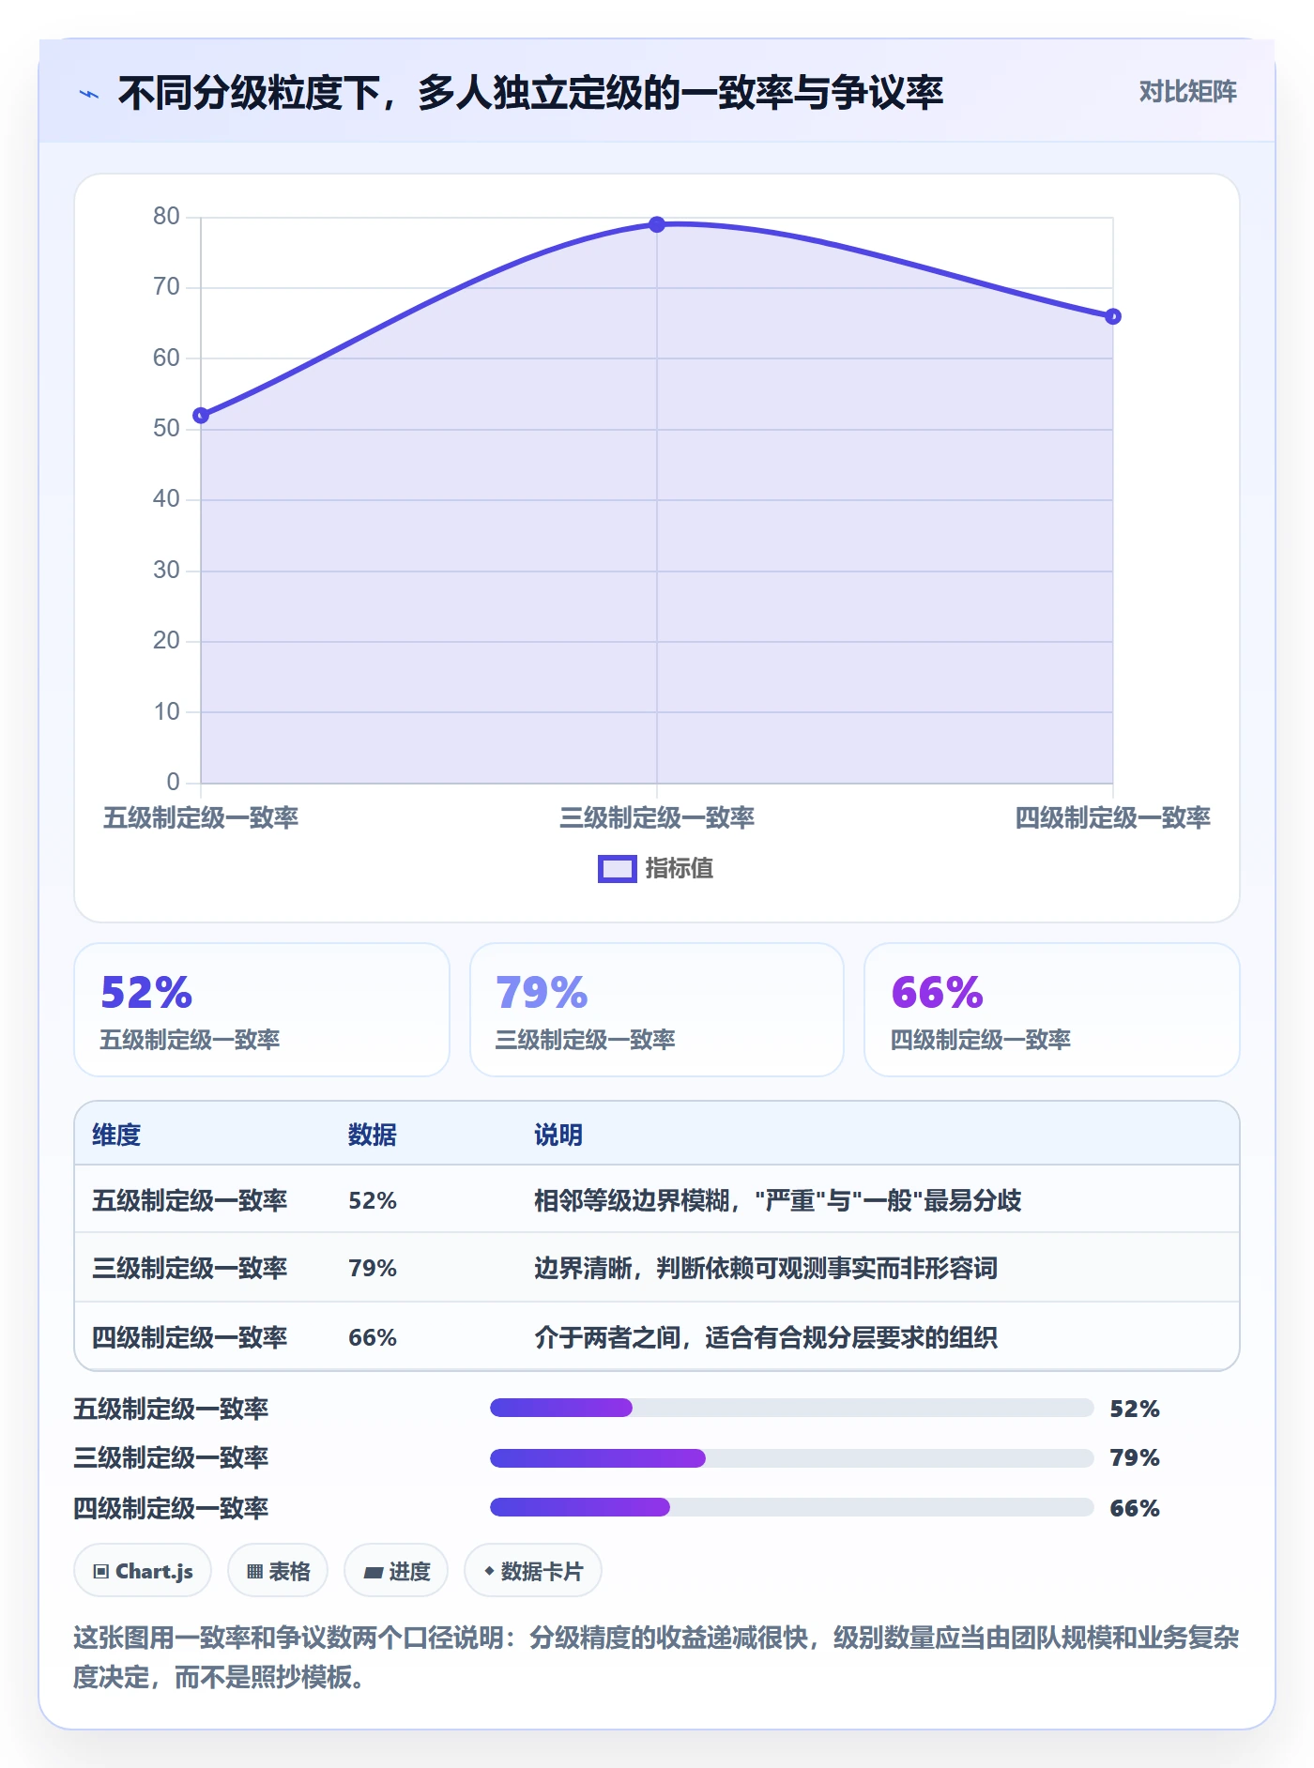Click the 66% data card value

click(x=937, y=993)
